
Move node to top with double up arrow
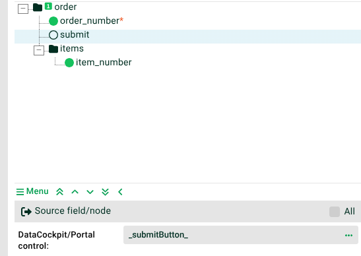[59, 192]
